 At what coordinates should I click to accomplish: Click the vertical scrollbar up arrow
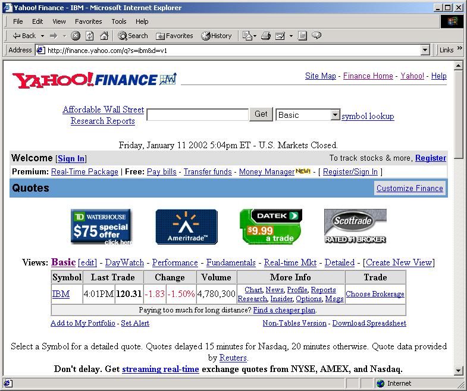click(459, 65)
